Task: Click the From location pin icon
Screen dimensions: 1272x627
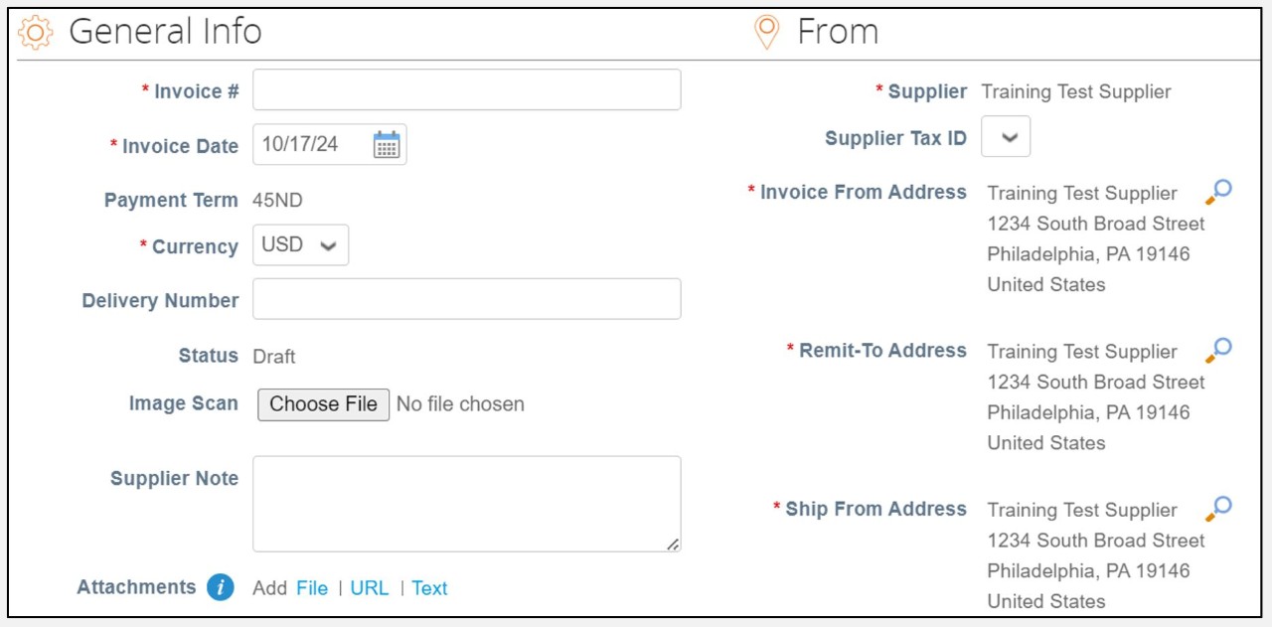Action: coord(766,32)
